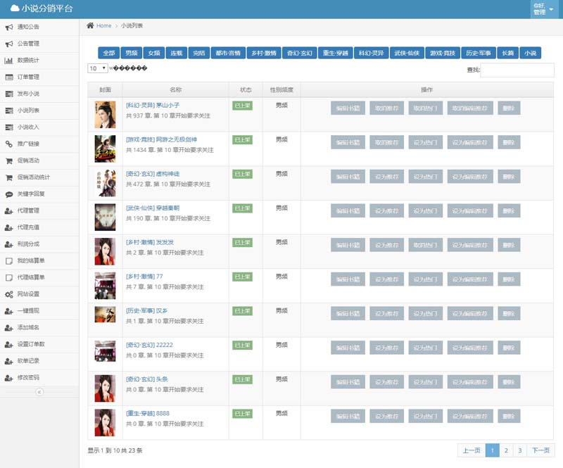This screenshot has width=563, height=468.
Task: Toggle 取消热门 for the 茅山小子 novel
Action: tap(426, 108)
